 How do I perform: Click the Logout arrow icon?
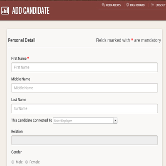152,5
